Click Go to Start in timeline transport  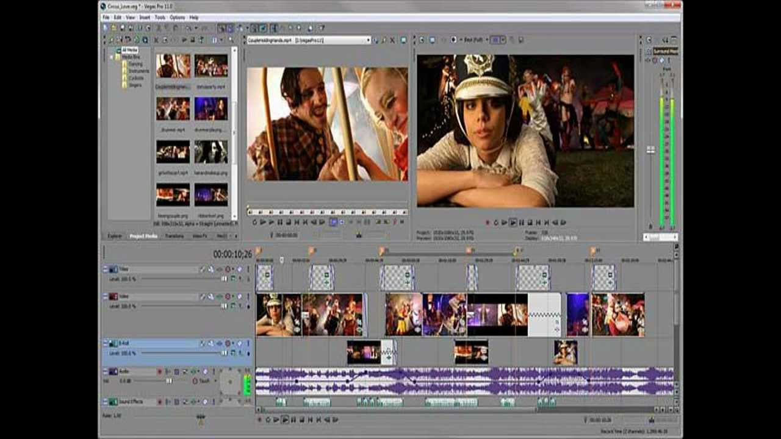310,419
